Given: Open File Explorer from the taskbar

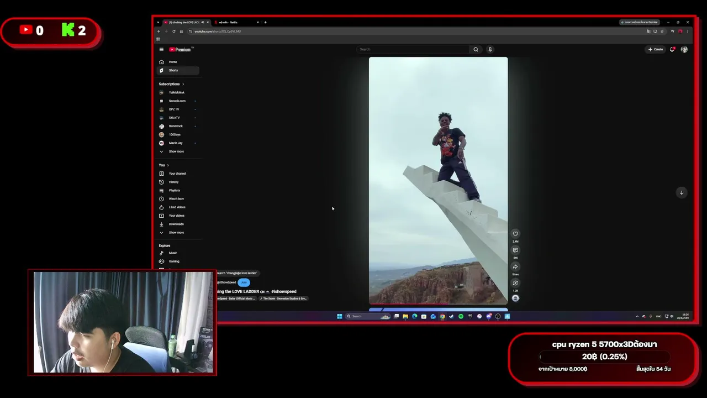Looking at the screenshot, I should (405, 316).
